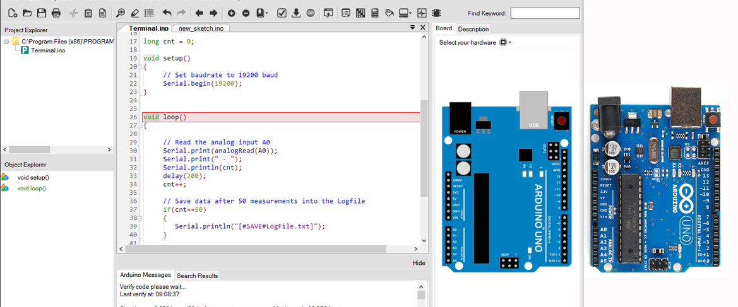Click the Undo arrow icon
Screen dimensions: 738x307
tap(167, 13)
